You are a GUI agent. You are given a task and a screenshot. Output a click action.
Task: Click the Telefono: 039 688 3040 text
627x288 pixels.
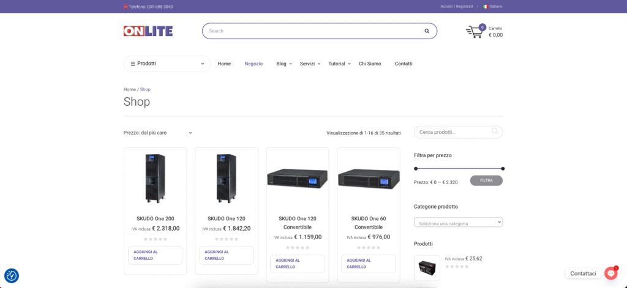(151, 7)
